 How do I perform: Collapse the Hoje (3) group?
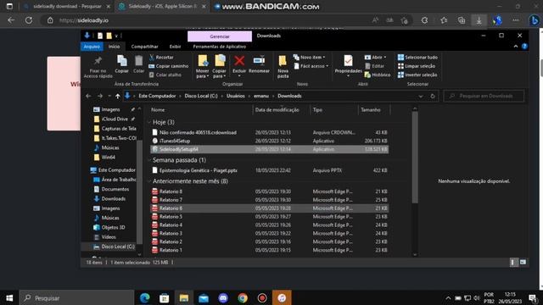pos(149,122)
